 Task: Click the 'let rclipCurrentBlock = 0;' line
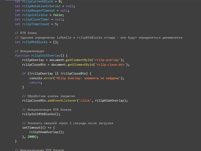38,2
